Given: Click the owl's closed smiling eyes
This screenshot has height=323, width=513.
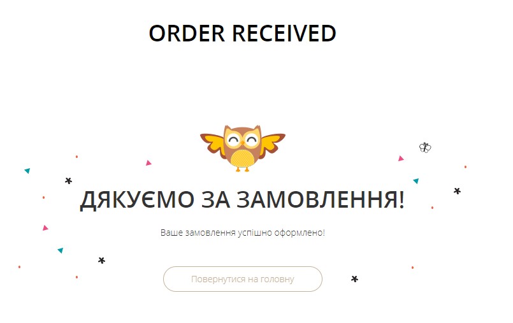Looking at the screenshot, I should [x=242, y=141].
